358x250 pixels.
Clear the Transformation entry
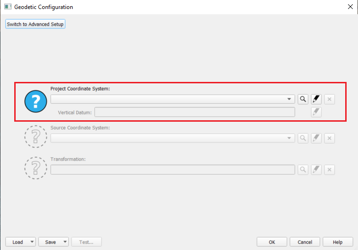pyautogui.click(x=330, y=170)
